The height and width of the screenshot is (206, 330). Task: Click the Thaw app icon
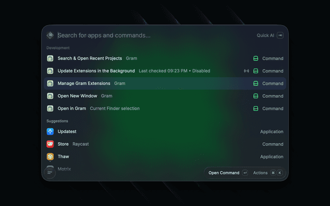50,157
